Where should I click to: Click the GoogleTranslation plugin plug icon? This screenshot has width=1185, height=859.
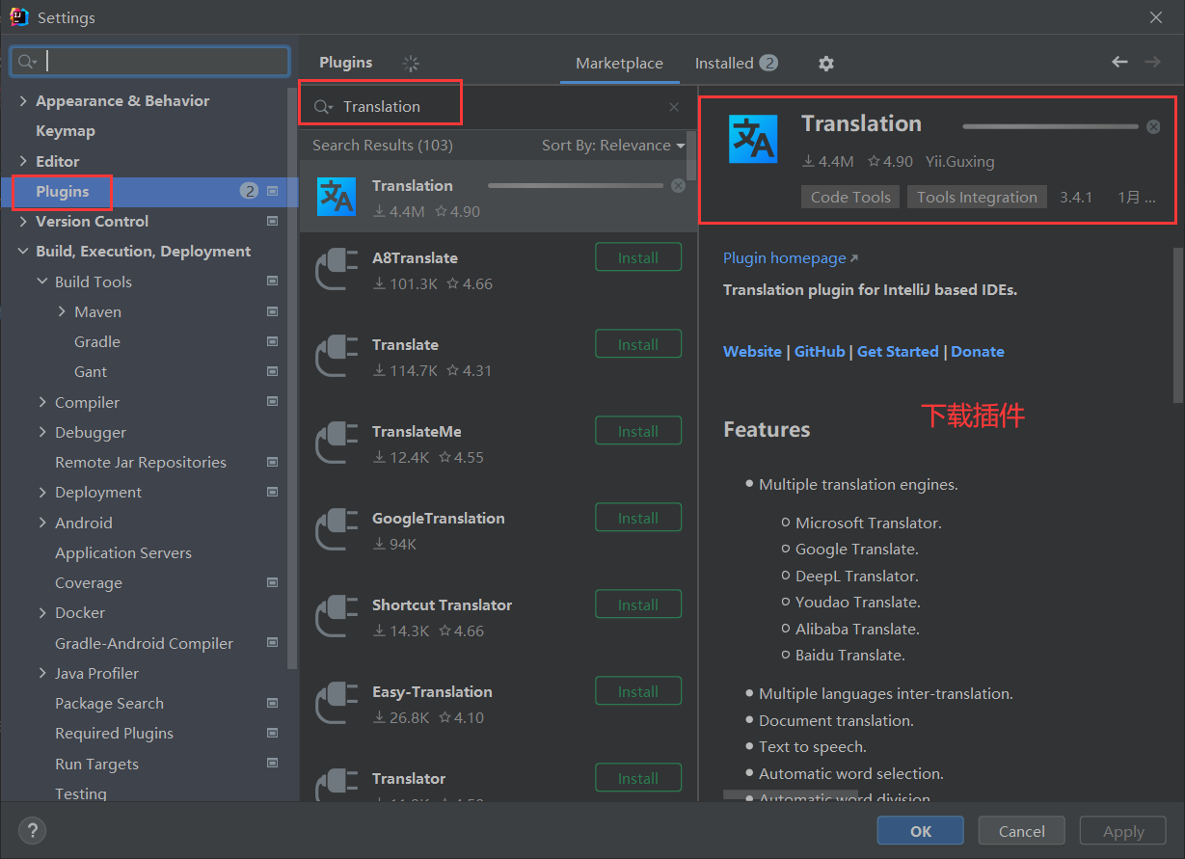[x=337, y=530]
